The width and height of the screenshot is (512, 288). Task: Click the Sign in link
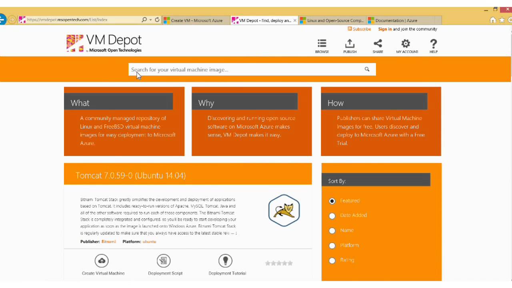tap(385, 29)
